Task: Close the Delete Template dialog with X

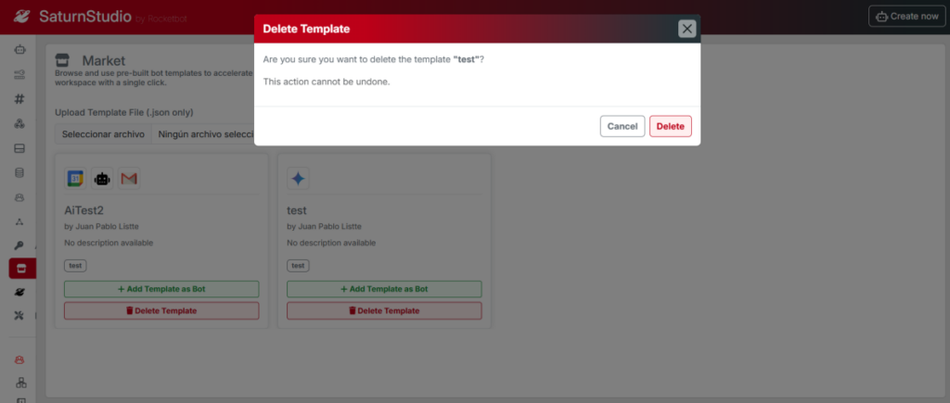Action: [687, 29]
